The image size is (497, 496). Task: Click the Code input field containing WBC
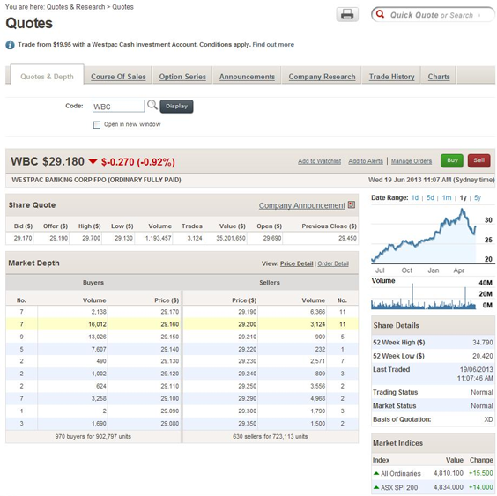(x=118, y=107)
